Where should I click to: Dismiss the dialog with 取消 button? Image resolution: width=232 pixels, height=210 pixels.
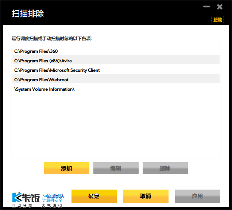pos(146,196)
